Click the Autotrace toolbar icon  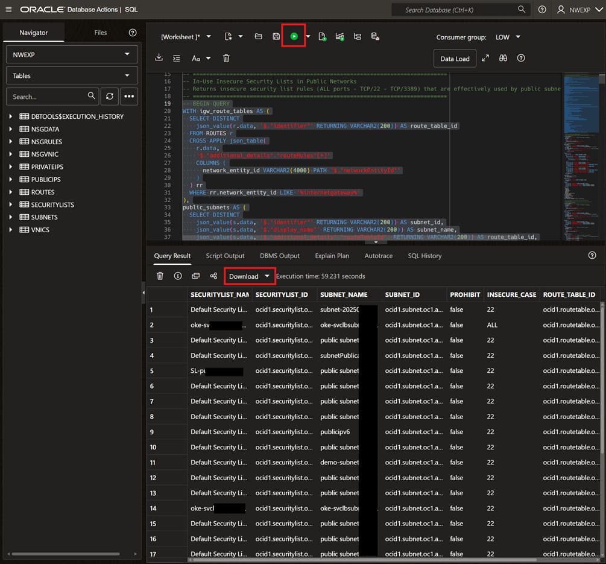[358, 36]
